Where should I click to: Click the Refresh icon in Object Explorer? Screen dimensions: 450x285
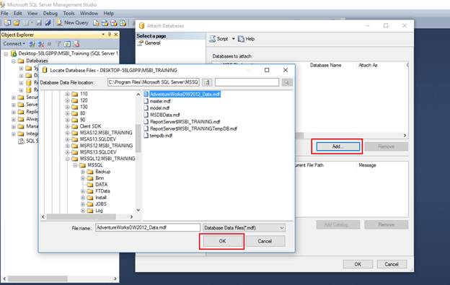(x=67, y=44)
